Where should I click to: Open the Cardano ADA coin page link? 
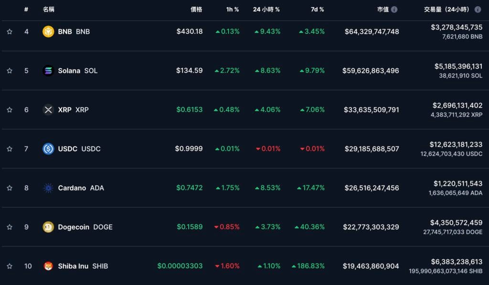point(81,188)
